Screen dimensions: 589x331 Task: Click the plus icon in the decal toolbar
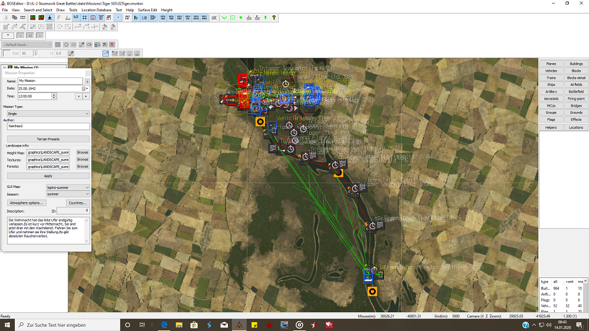pos(66,45)
